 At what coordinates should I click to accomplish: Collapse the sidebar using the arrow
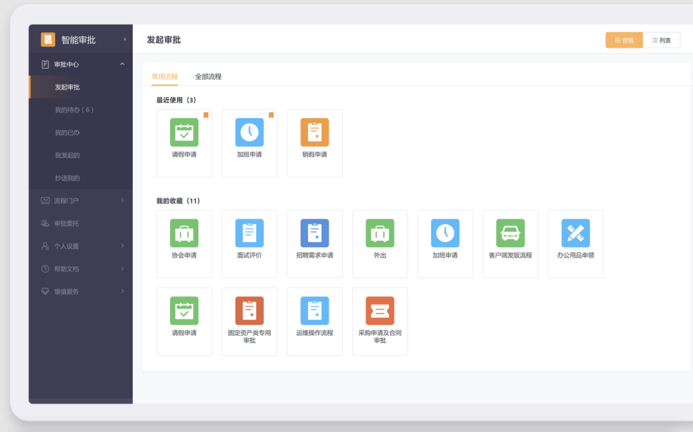point(124,39)
